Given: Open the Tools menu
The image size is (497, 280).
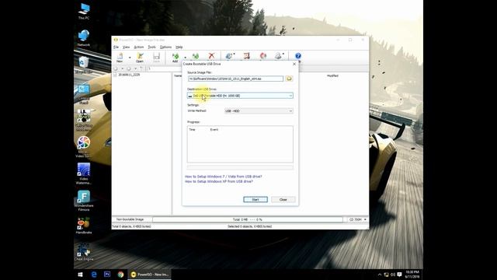Looking at the screenshot, I should 152,47.
